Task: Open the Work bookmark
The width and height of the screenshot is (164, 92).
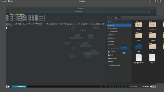Action: (x=119, y=61)
